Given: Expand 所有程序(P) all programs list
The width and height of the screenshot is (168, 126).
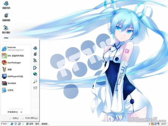Looking at the screenshot, I should coord(15,112).
